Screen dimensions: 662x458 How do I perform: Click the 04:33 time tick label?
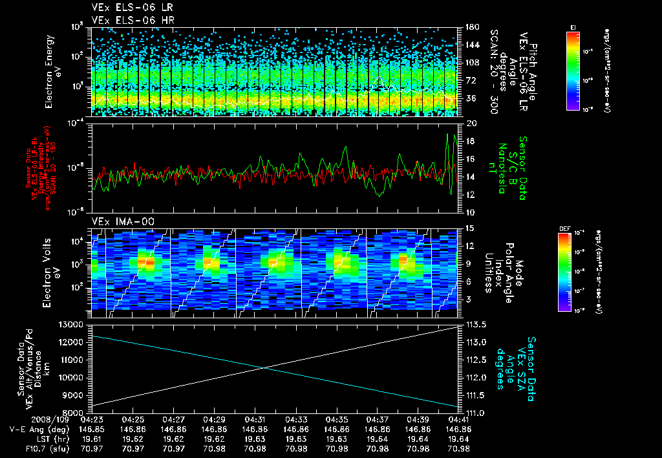pyautogui.click(x=296, y=420)
